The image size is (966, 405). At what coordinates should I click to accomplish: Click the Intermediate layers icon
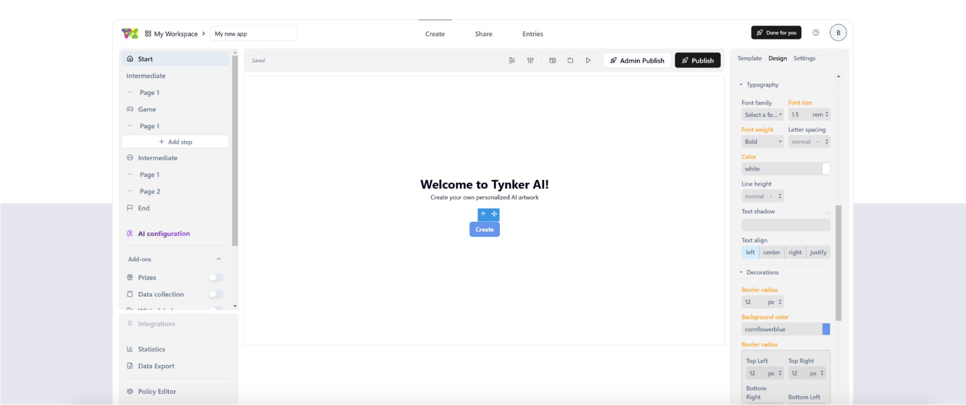tap(130, 158)
